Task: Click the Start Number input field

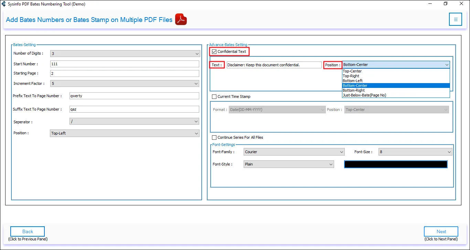Action: click(x=125, y=64)
